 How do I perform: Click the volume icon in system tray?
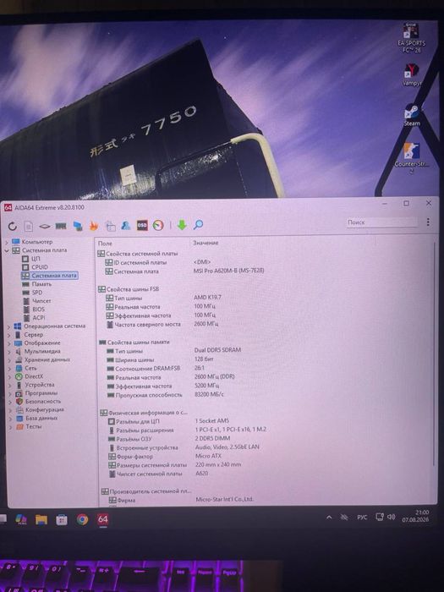(x=391, y=517)
